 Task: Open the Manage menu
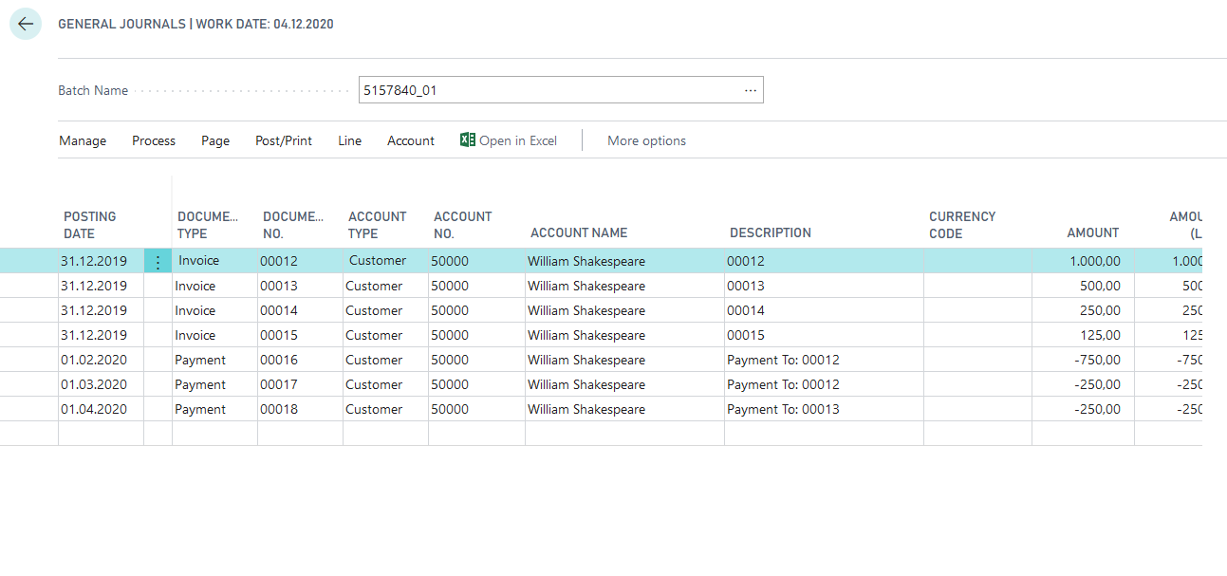pos(83,140)
